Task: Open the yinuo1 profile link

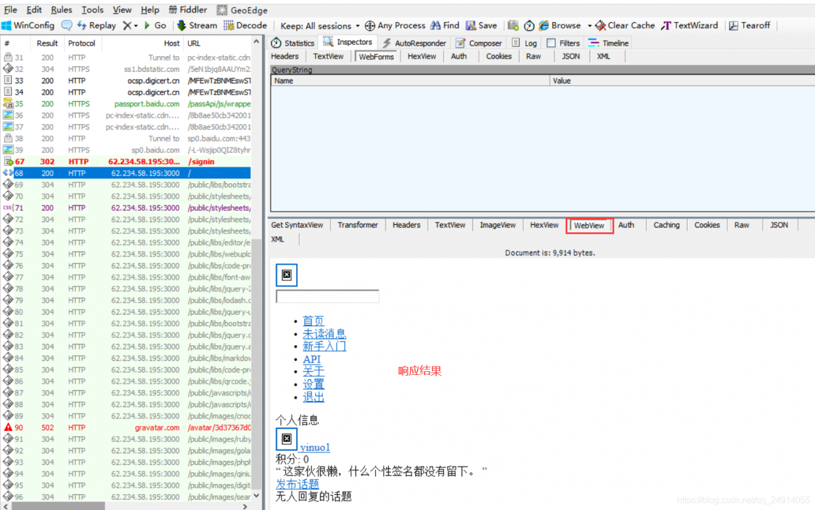Action: [x=315, y=448]
